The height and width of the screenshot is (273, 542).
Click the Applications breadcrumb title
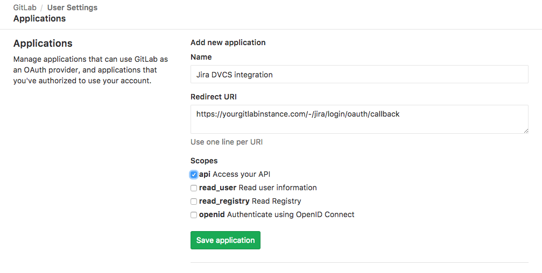pos(39,18)
